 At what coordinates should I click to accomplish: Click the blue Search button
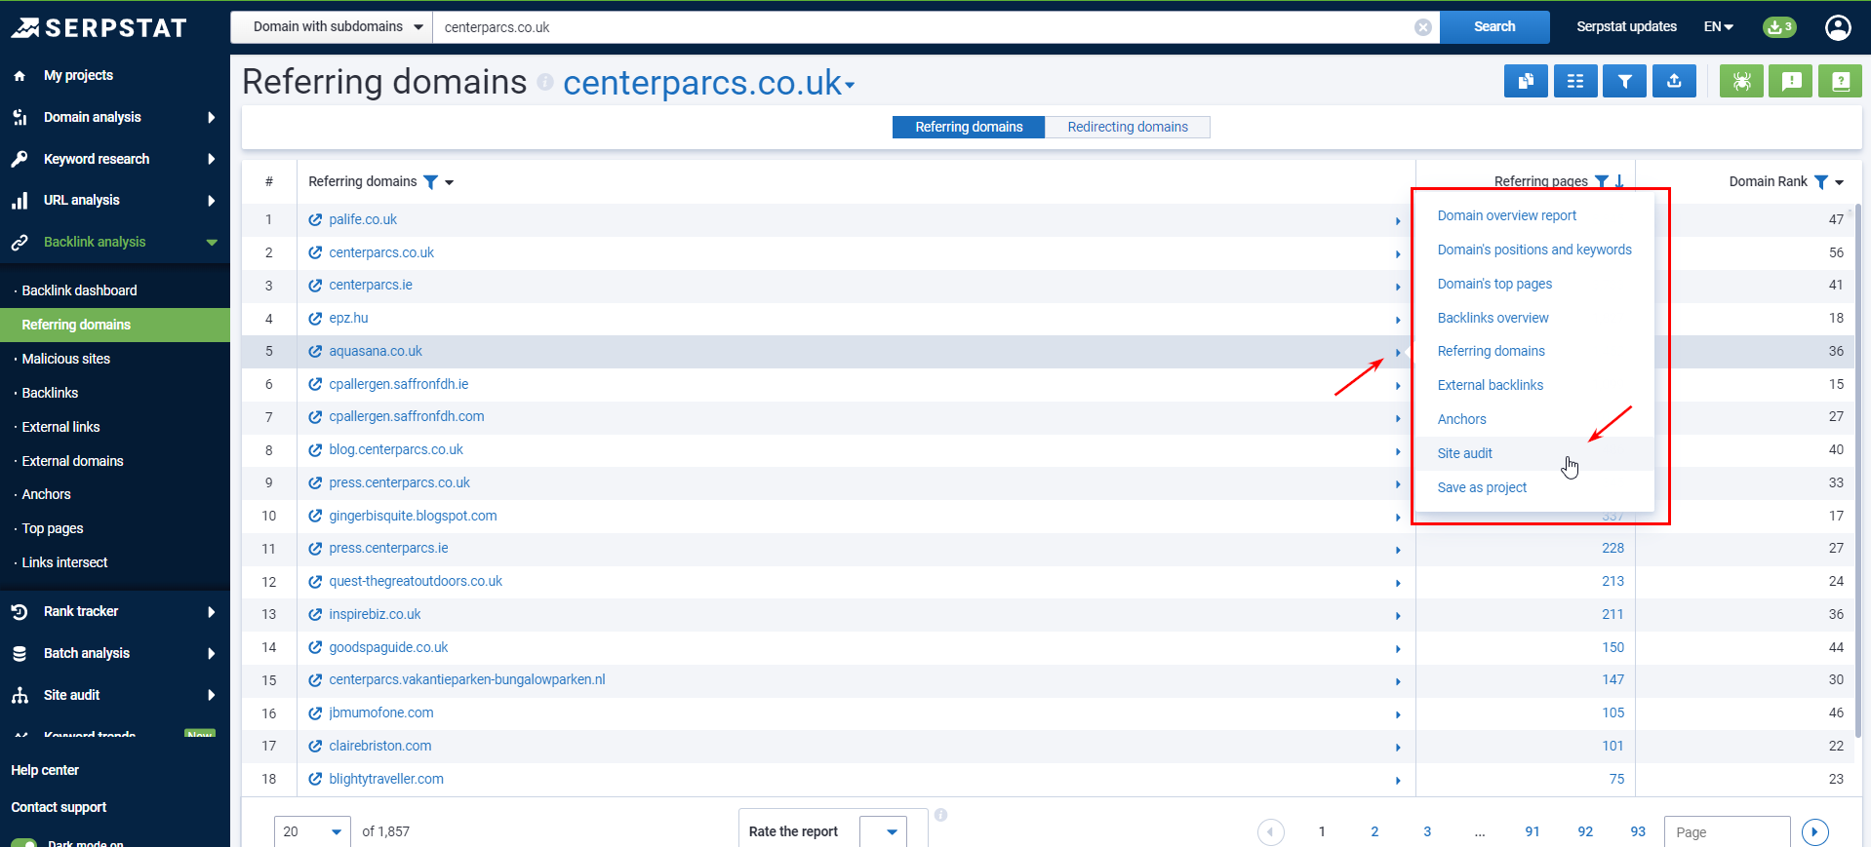click(1493, 27)
